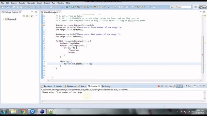207x116 pixels.
Task: Click Link with Editor icon in Package Explorer
Action: coord(27,16)
